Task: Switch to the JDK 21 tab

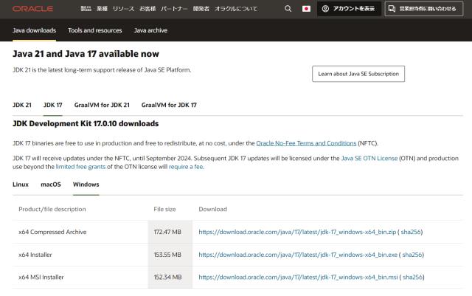Action: (22, 105)
